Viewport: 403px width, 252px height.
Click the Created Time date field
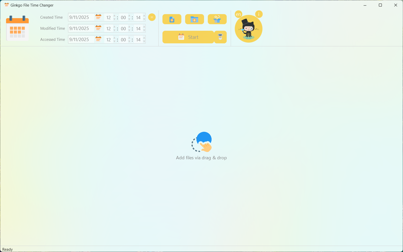pyautogui.click(x=81, y=17)
